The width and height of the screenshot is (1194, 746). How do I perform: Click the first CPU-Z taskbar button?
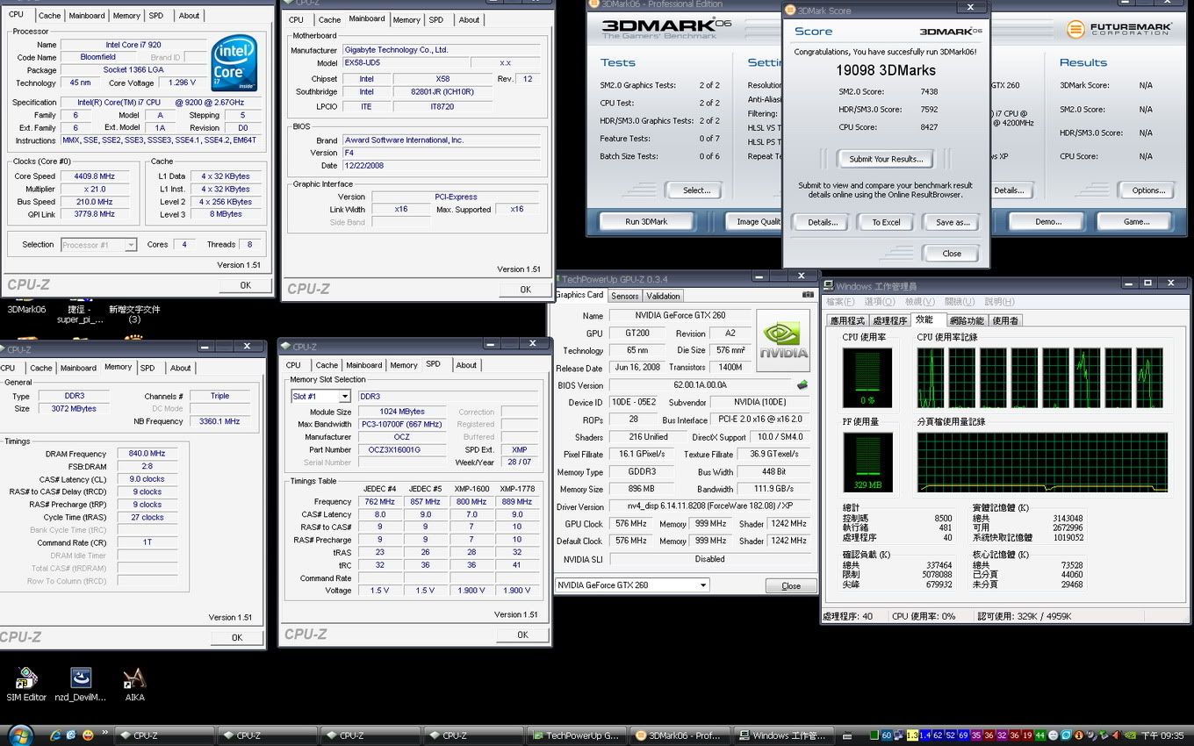click(x=164, y=735)
